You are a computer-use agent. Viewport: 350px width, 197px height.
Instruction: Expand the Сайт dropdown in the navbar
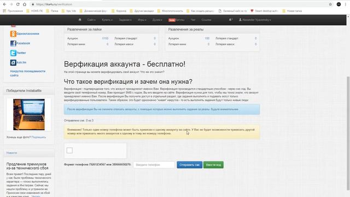click(x=91, y=20)
